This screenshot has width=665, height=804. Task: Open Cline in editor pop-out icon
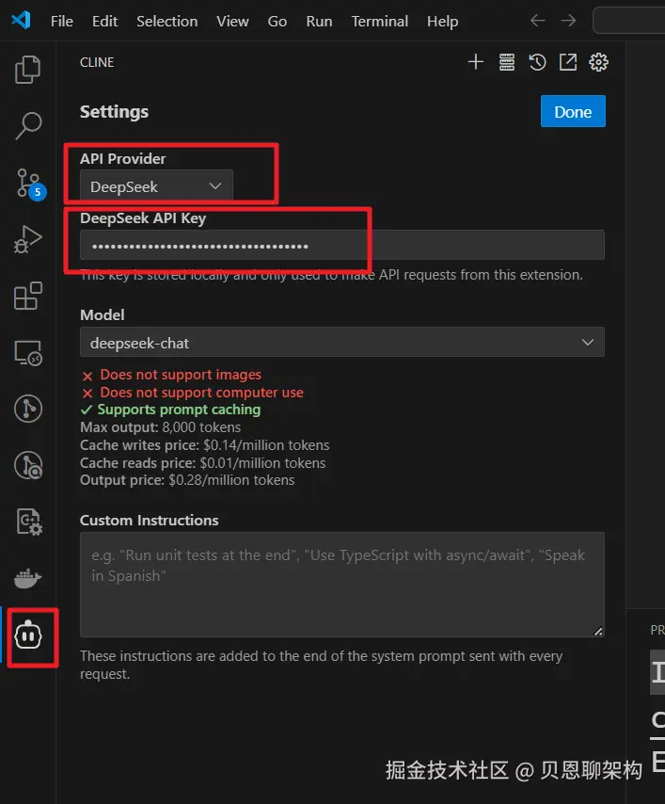pyautogui.click(x=568, y=62)
